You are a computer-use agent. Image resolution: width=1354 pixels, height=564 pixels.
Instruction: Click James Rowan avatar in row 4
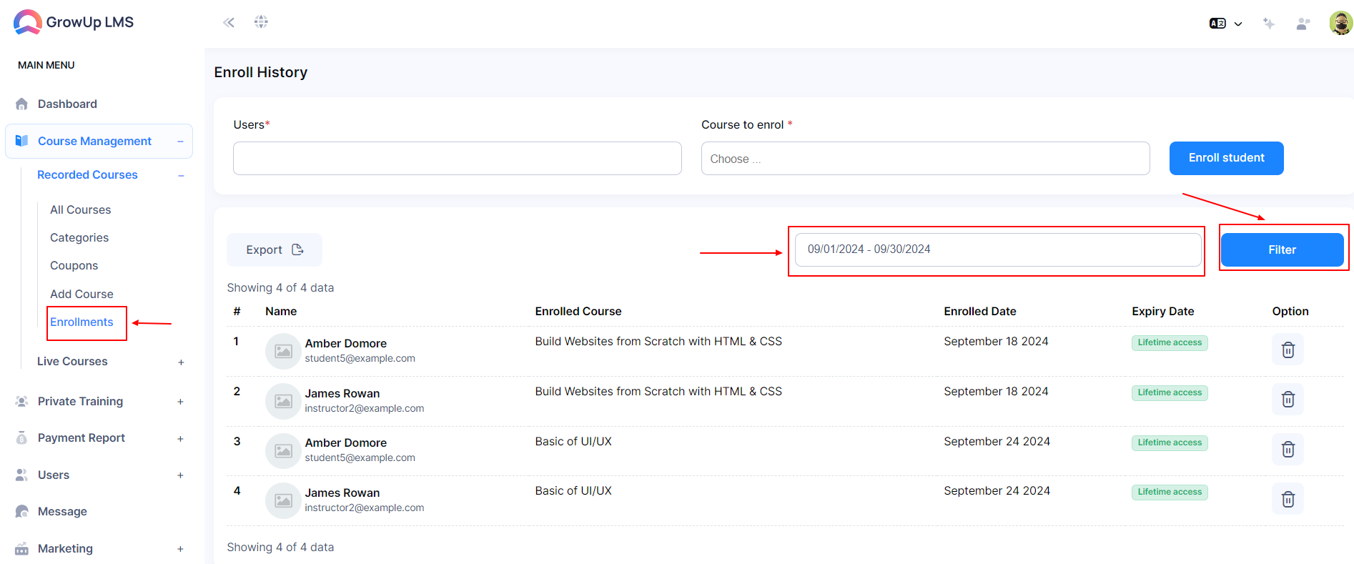coord(283,500)
